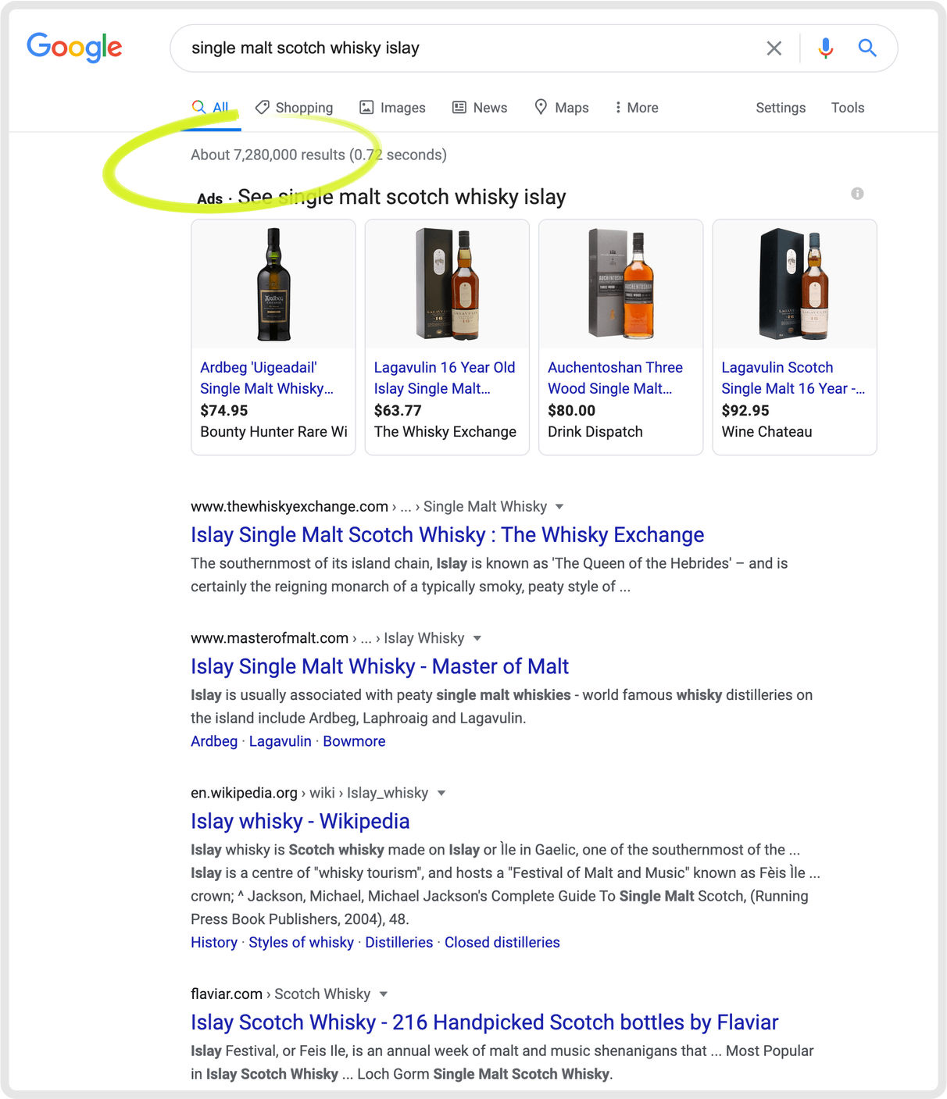Start voice search with the microphone icon
This screenshot has width=947, height=1099.
(825, 48)
